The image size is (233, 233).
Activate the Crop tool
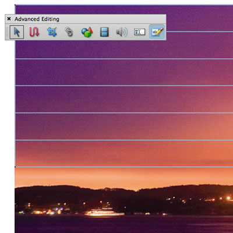(x=52, y=32)
